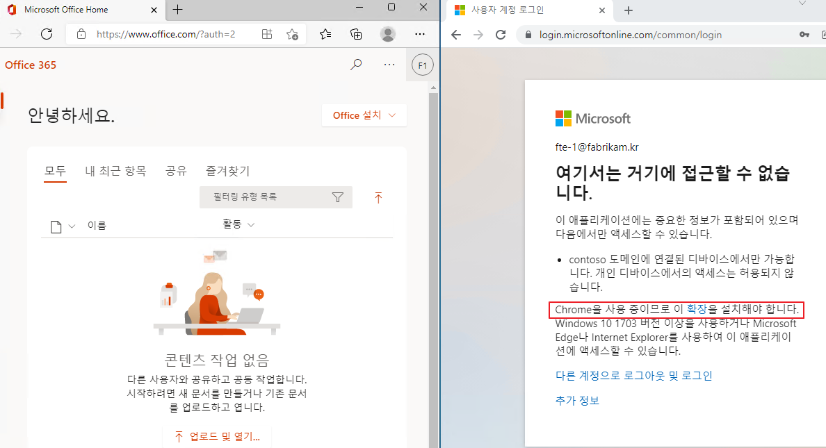Open Chrome tab search chevron
Screen dimensions: 826x448
coord(802,3)
